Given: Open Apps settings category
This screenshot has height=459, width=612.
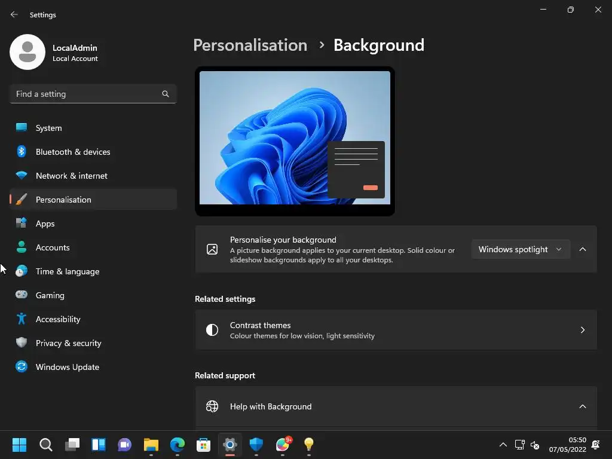Looking at the screenshot, I should (x=93, y=224).
